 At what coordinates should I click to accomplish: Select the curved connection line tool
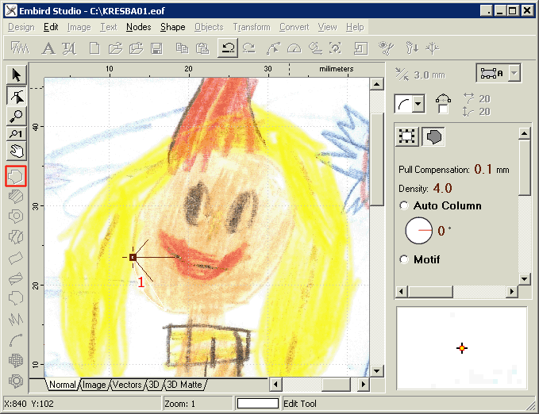point(16,339)
